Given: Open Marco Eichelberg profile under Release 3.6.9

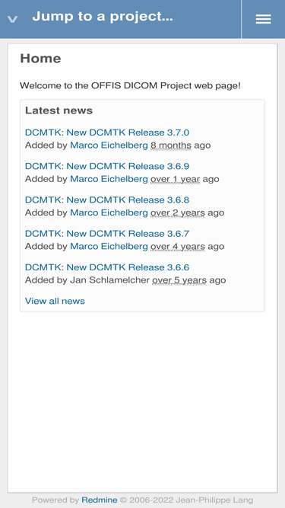Looking at the screenshot, I should point(109,179).
